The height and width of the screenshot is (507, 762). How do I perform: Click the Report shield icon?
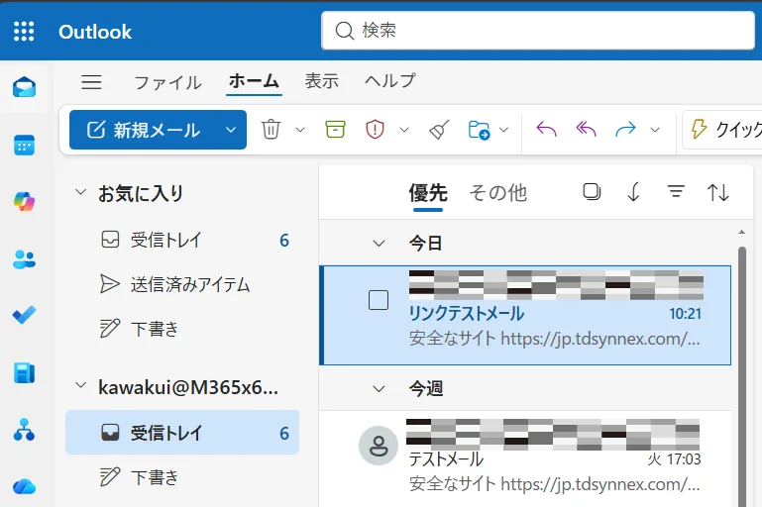pos(375,130)
